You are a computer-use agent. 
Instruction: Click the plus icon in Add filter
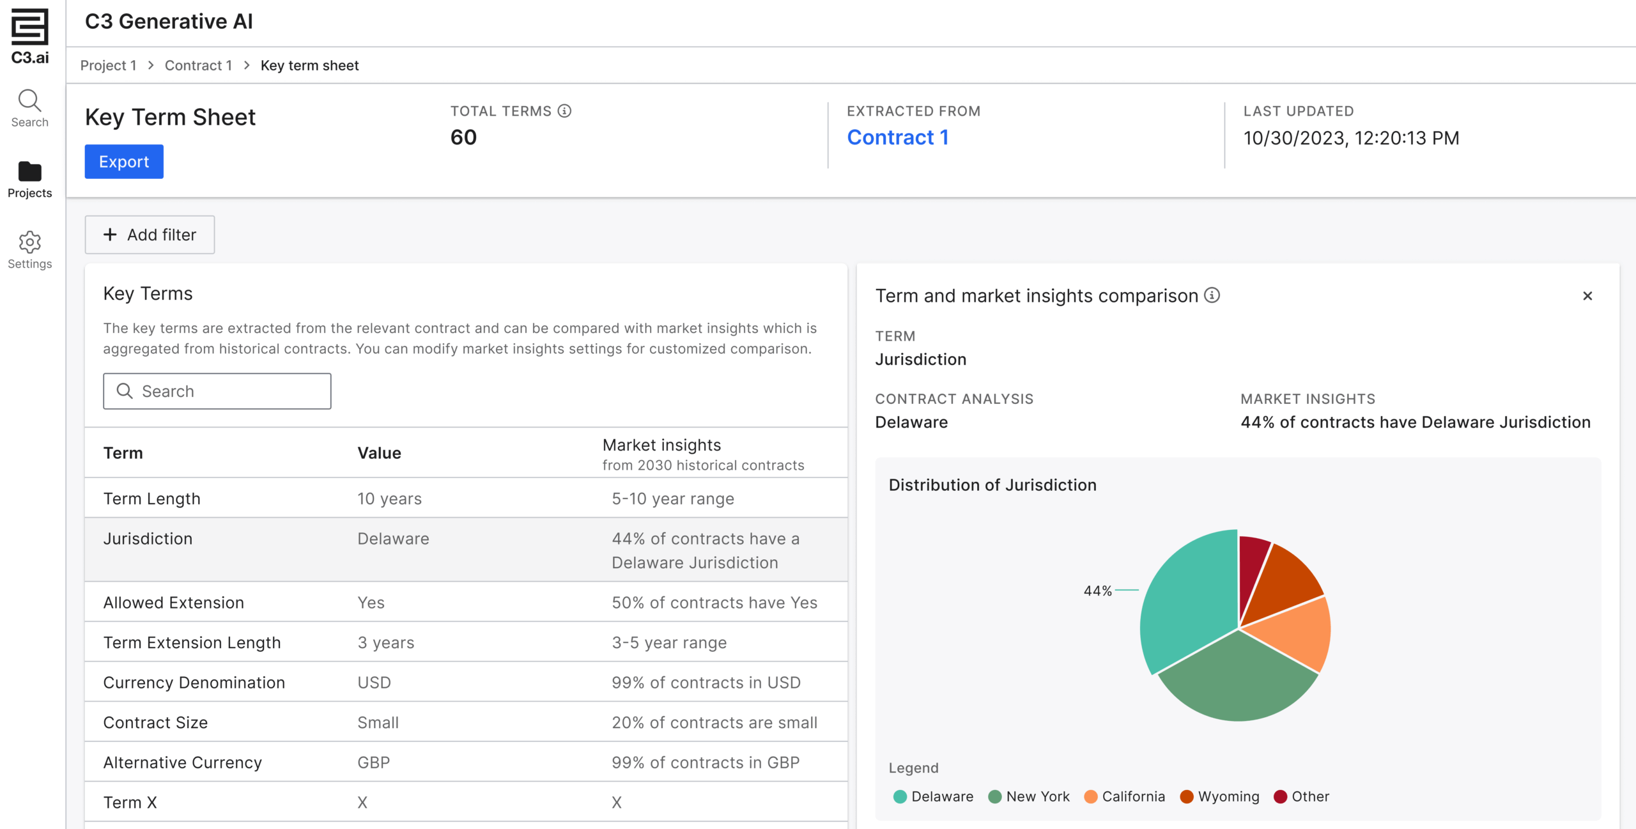coord(110,235)
